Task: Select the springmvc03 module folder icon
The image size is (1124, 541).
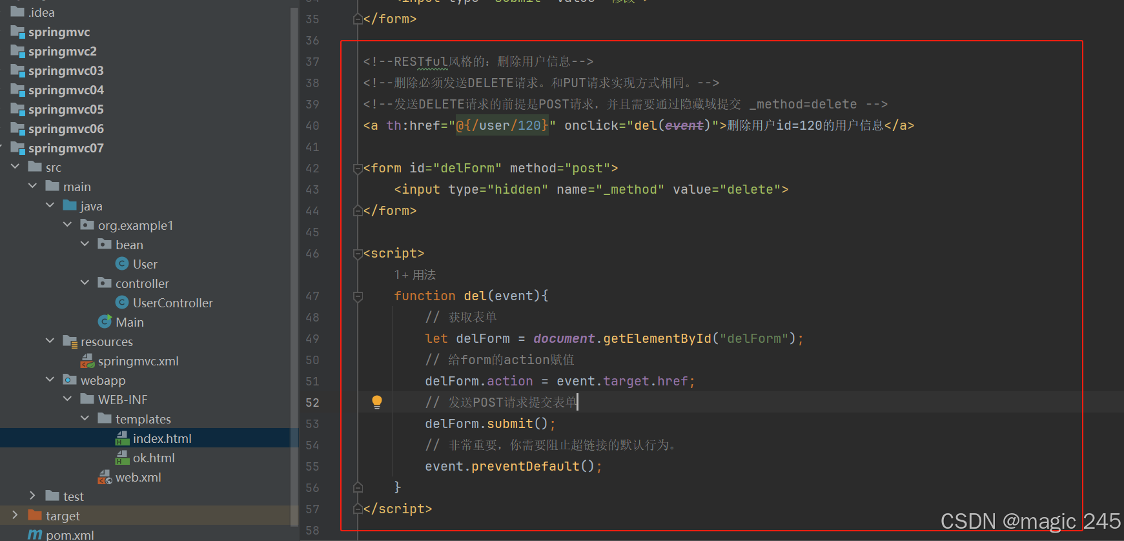Action: (17, 70)
